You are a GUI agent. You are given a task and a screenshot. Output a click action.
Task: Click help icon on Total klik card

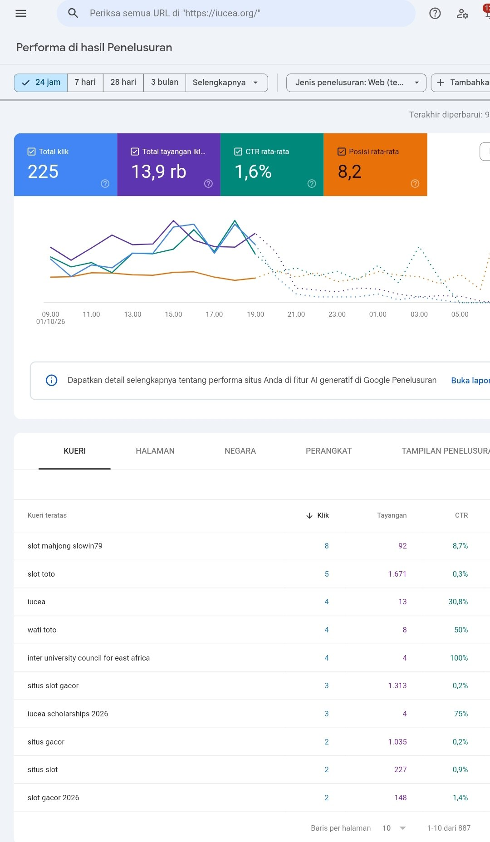tap(105, 183)
